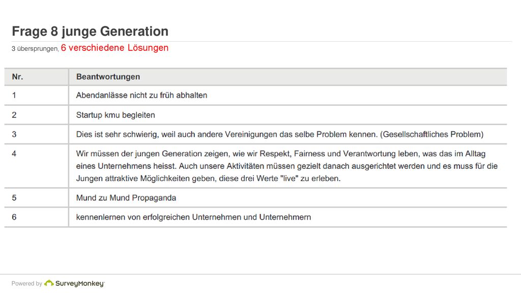The image size is (521, 293).
Task: Click the 'Powered by' footer text
Action: coord(26,283)
